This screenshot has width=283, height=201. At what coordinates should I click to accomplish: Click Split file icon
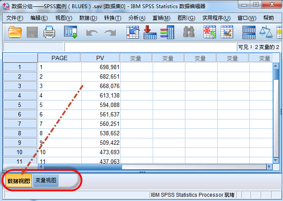tap(249, 32)
